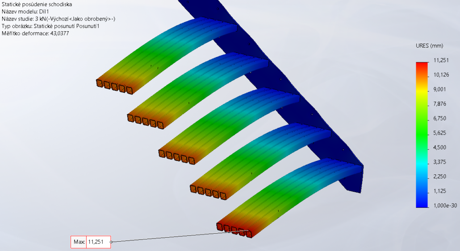Click the legend value 4,500
The width and height of the screenshot is (460, 251).
[439, 147]
